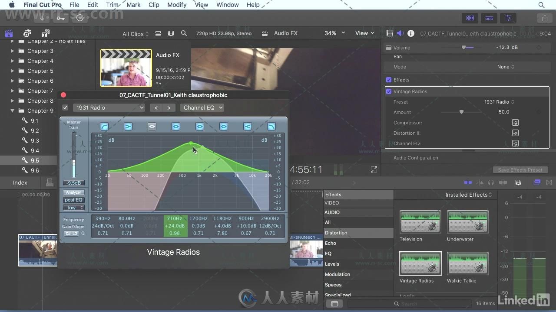The height and width of the screenshot is (312, 556).
Task: Toggle the high-pass filter band in the EQ
Action: [104, 127]
